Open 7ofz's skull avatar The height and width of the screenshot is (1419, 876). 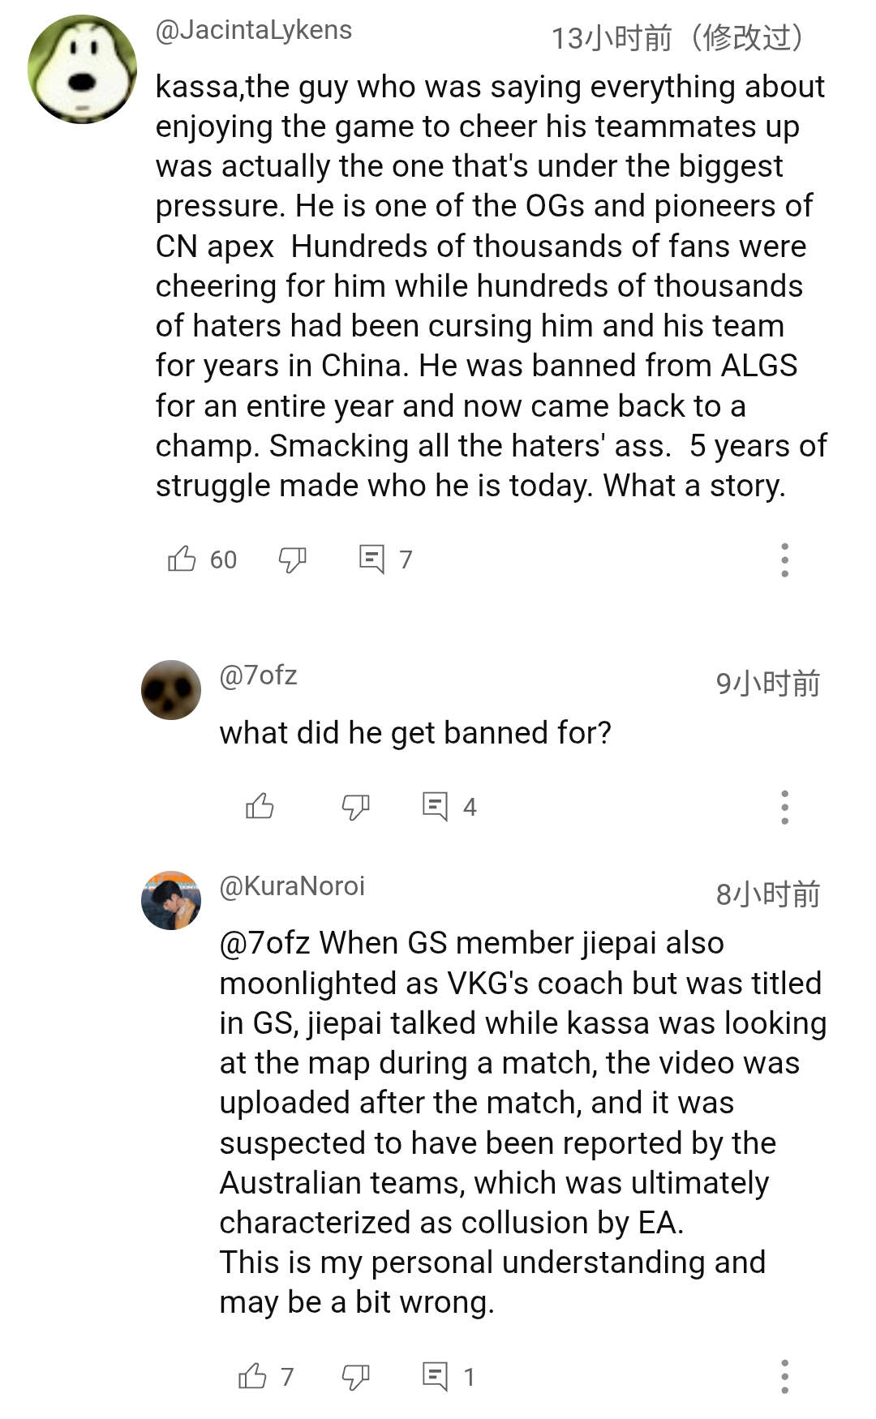click(171, 690)
